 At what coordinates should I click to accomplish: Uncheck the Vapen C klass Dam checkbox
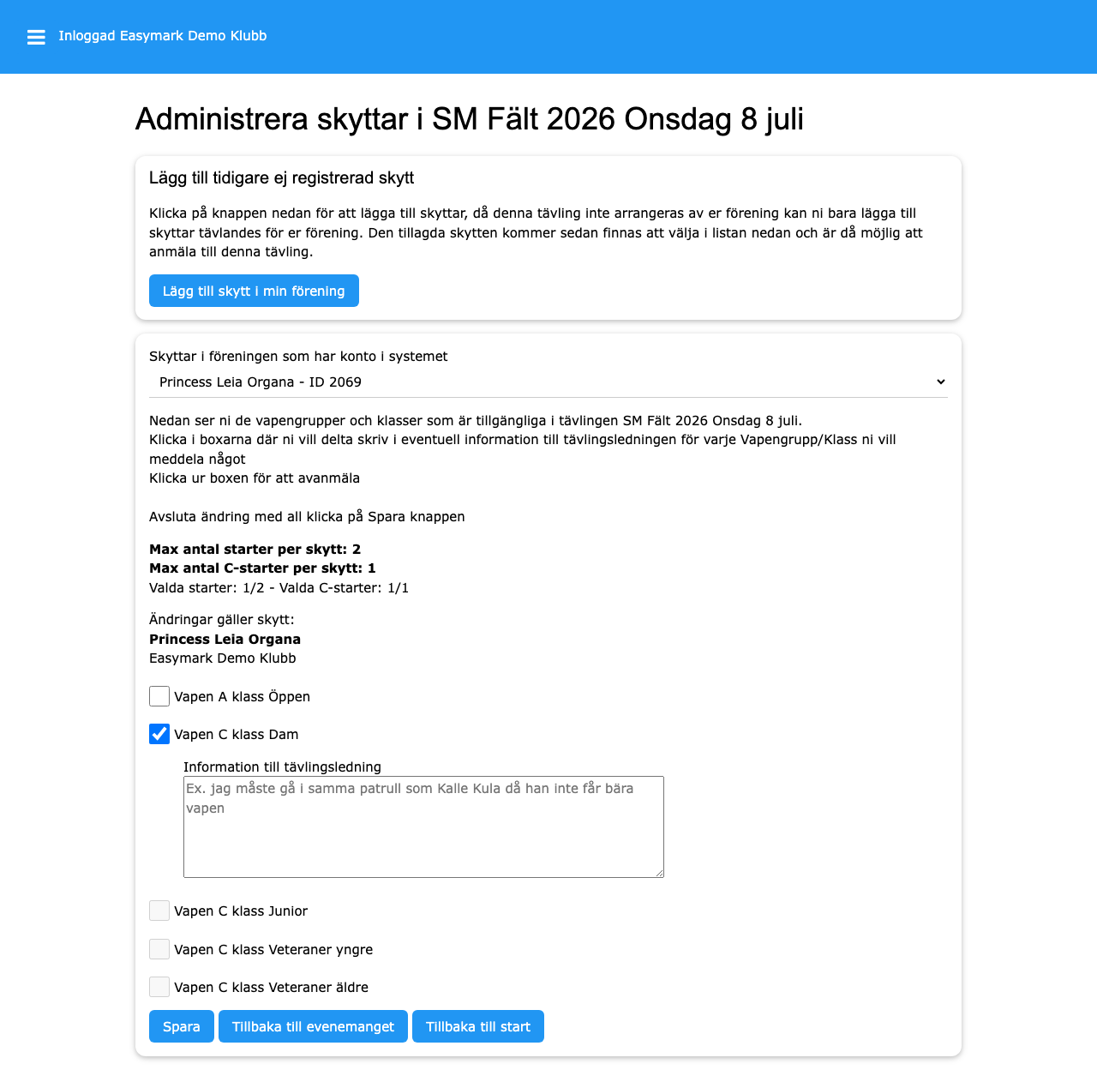159,734
